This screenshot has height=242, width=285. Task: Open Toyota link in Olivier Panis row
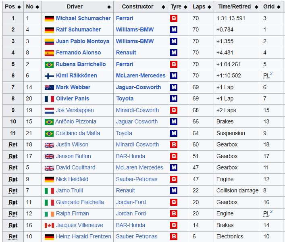click(125, 98)
